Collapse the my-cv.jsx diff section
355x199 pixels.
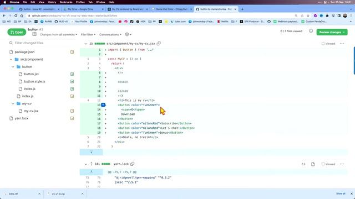click(85, 44)
